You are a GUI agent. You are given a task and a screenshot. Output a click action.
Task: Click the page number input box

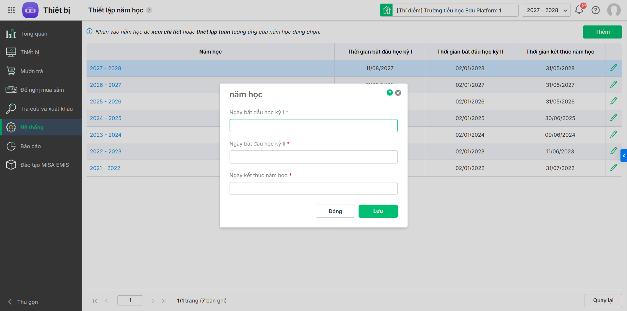pos(130,300)
